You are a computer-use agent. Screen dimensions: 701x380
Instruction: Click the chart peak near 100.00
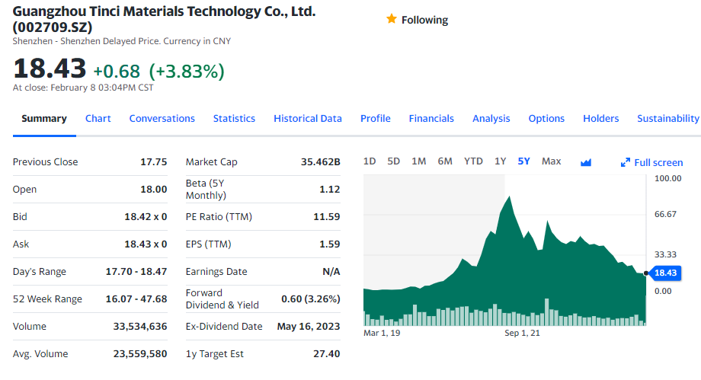tap(509, 196)
